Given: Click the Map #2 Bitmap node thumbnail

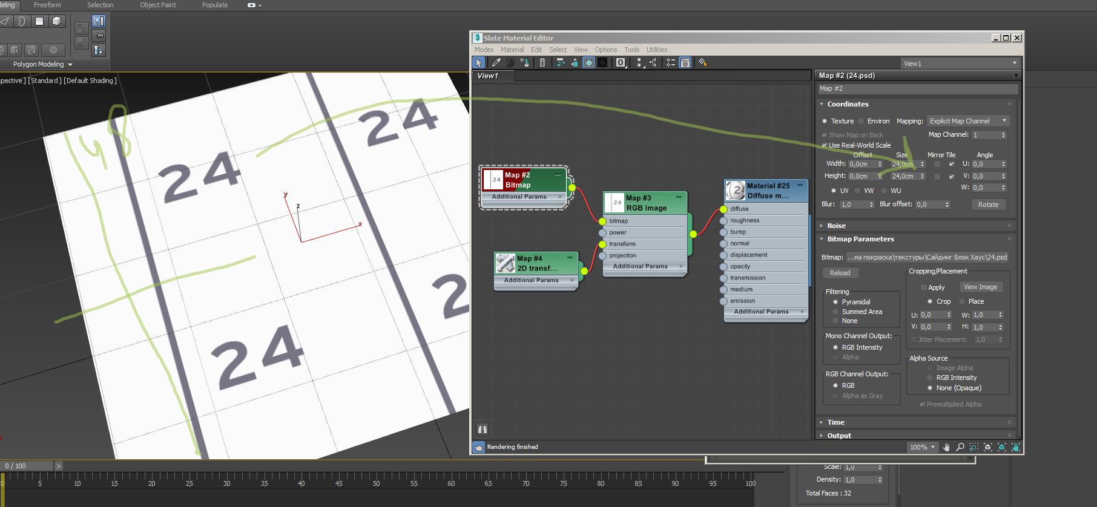Looking at the screenshot, I should pos(493,180).
